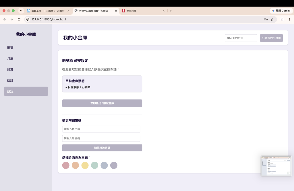Close the 編輯草稿 tab
This screenshot has width=294, height=191.
(x=68, y=11)
